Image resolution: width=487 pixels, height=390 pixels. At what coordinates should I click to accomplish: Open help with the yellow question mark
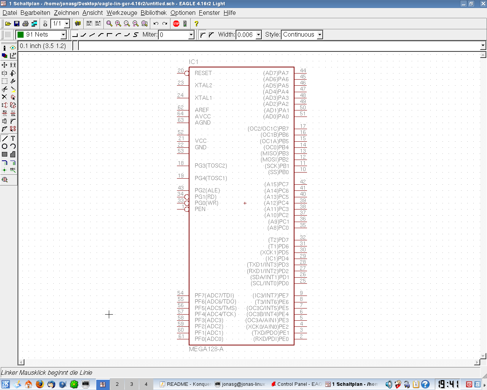[x=196, y=24]
